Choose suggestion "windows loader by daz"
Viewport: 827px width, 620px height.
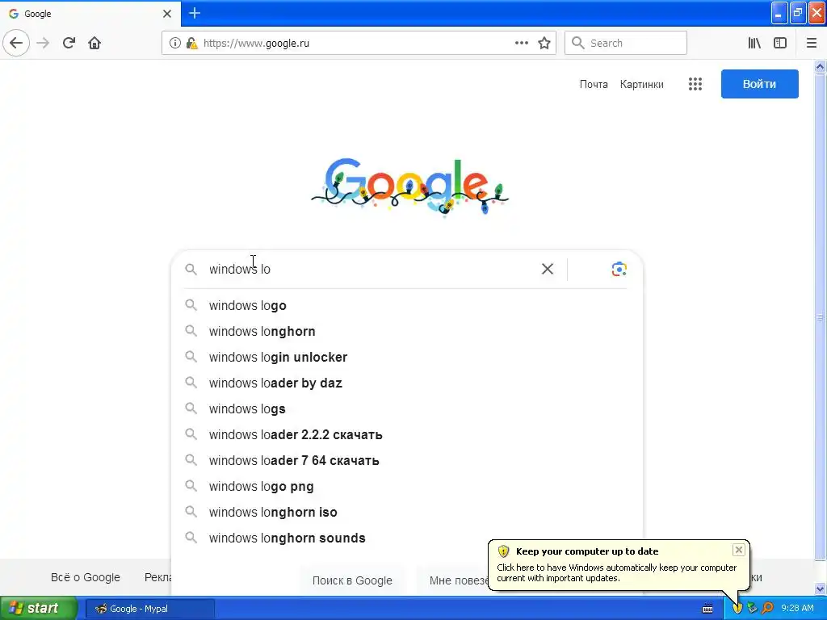[407, 383]
